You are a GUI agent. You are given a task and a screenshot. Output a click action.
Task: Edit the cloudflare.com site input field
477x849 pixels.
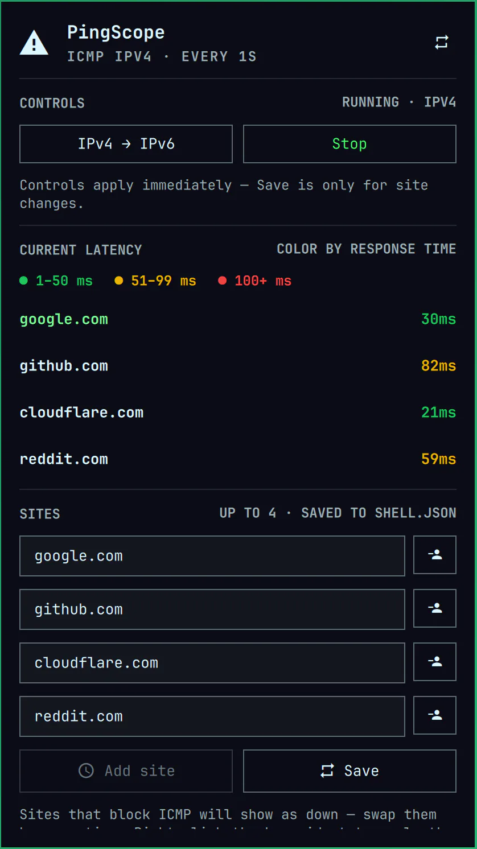click(212, 663)
